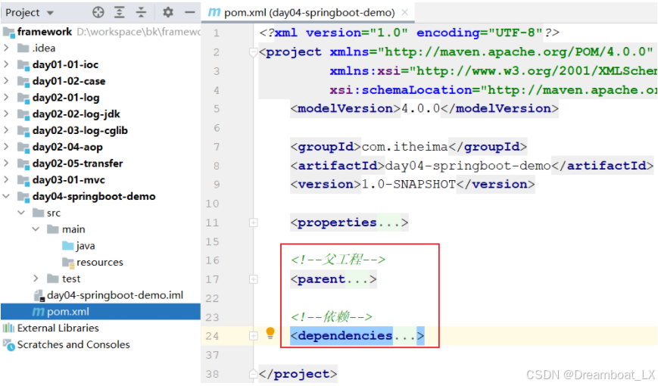Expand the day01-02-case module
The width and height of the screenshot is (658, 386).
(6, 80)
